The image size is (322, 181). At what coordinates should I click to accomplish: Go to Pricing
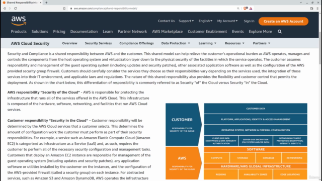[59, 32]
